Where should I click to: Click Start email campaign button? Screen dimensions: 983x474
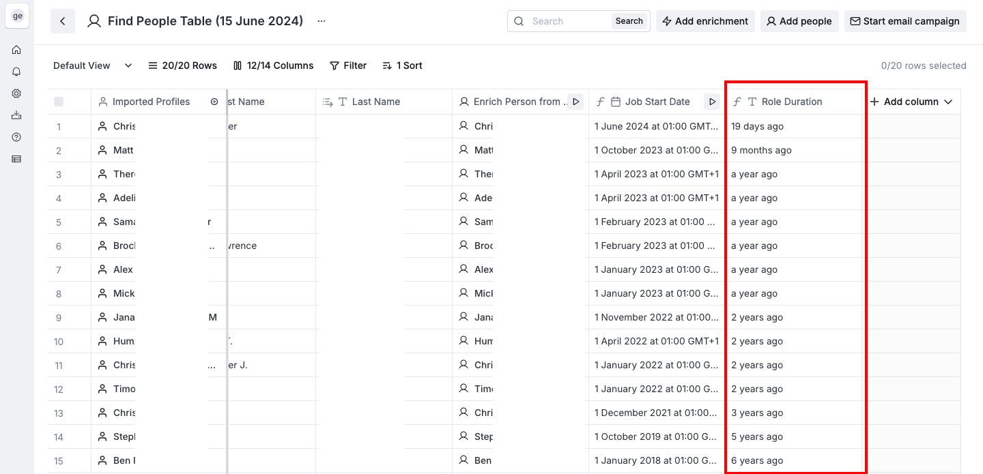[904, 21]
